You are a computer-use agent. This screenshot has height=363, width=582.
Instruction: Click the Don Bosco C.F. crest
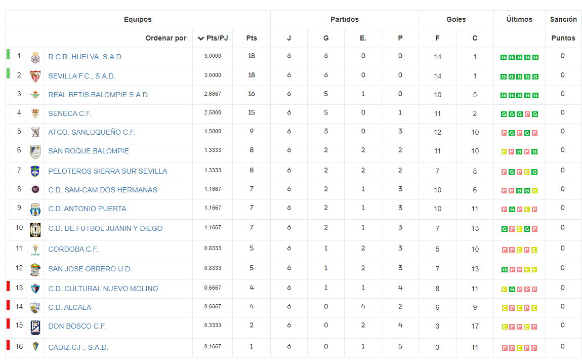[x=35, y=328]
